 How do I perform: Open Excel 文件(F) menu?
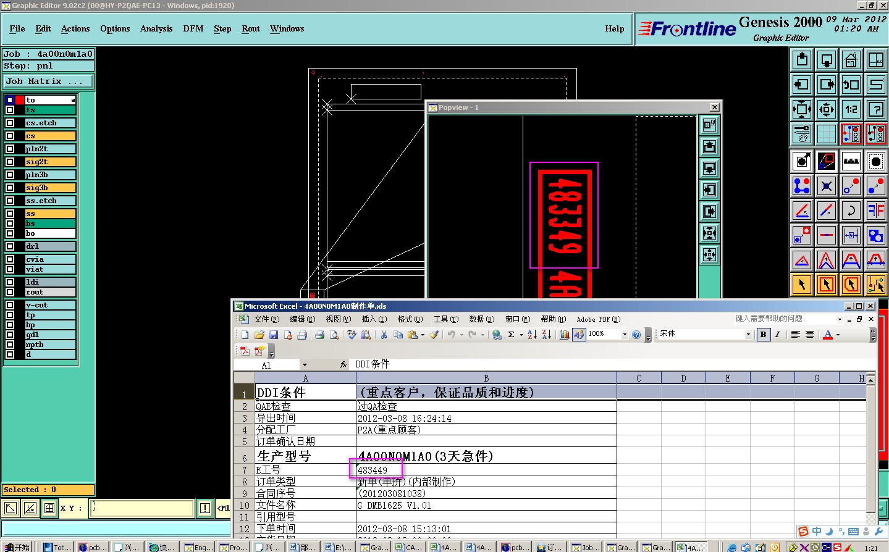pos(267,319)
